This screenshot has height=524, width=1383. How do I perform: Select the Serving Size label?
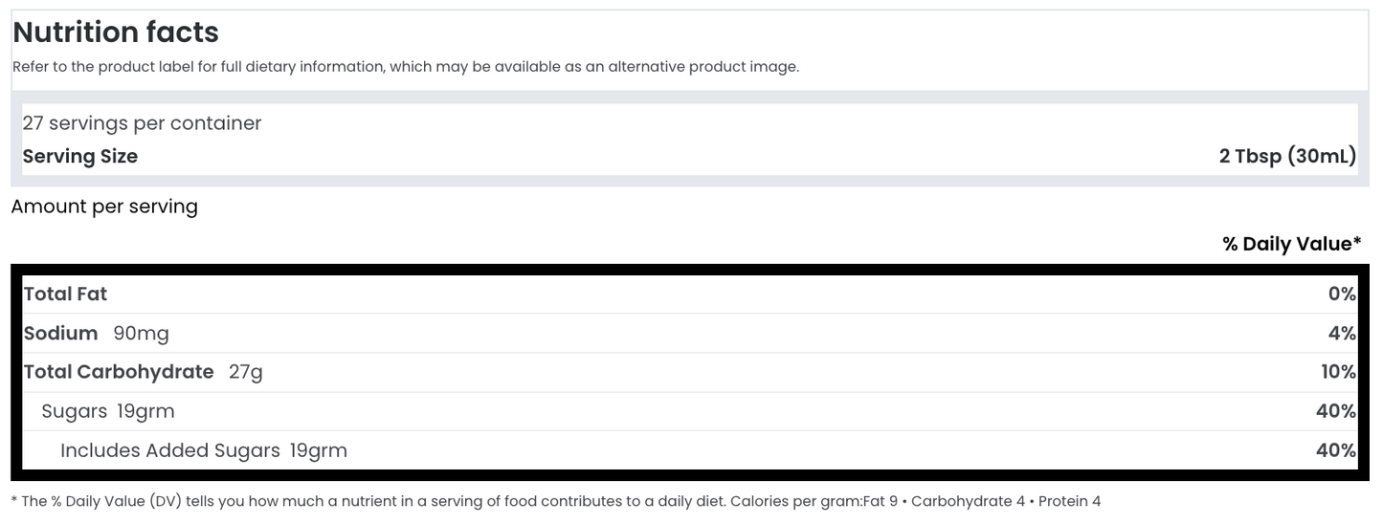point(80,156)
